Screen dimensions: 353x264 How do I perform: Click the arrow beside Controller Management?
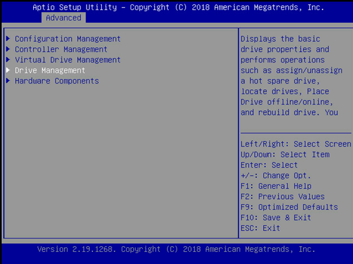pyautogui.click(x=8, y=49)
